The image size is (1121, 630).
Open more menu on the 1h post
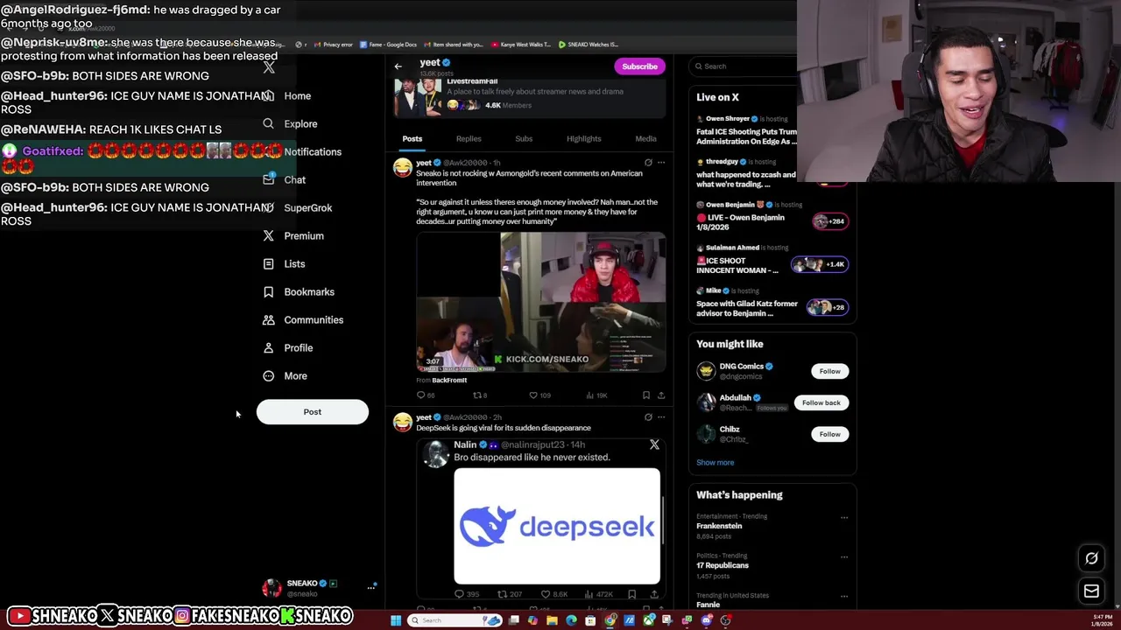click(661, 163)
